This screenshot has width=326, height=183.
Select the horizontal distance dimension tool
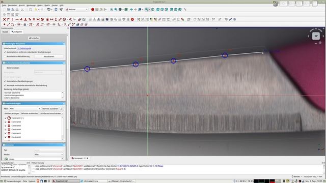(x=51, y=19)
